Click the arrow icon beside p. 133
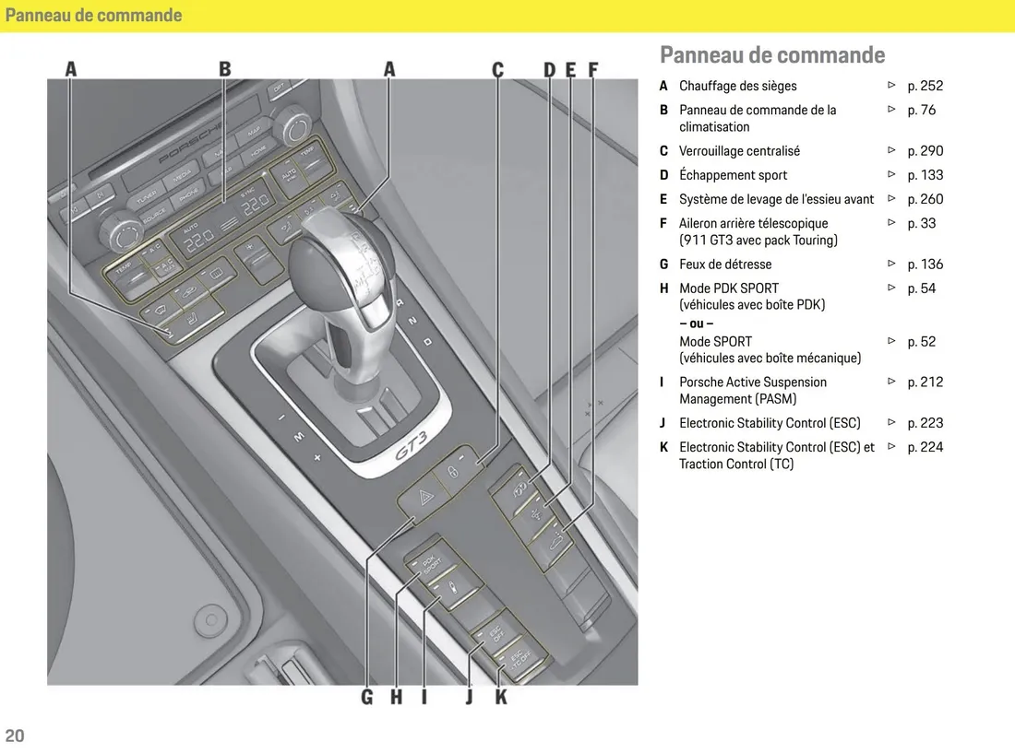1015x753 pixels. (x=891, y=174)
